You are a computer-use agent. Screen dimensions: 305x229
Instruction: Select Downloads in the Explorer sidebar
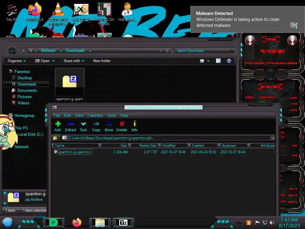point(27,84)
